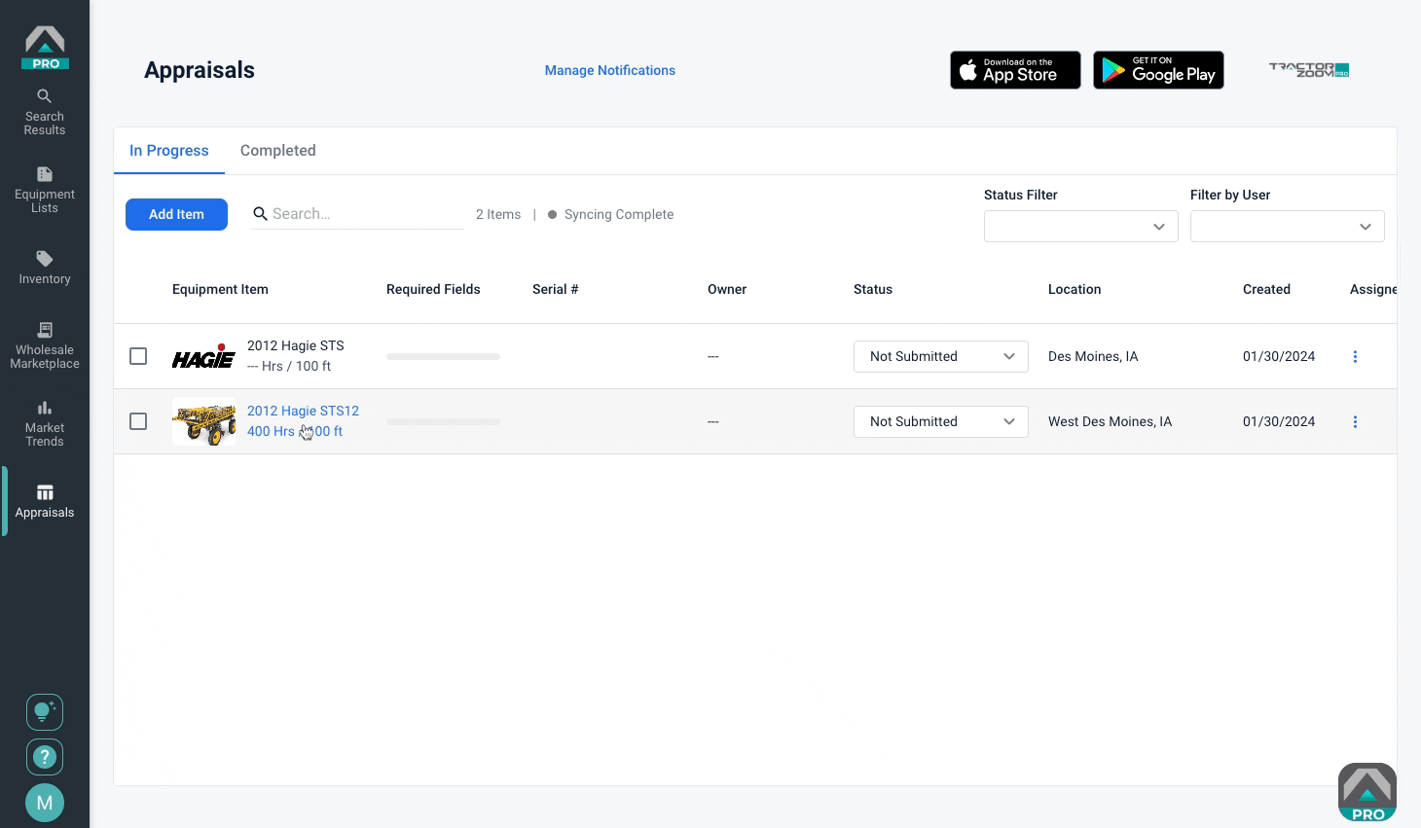This screenshot has width=1421, height=828.
Task: Click the Required Fields column header
Action: (x=433, y=289)
